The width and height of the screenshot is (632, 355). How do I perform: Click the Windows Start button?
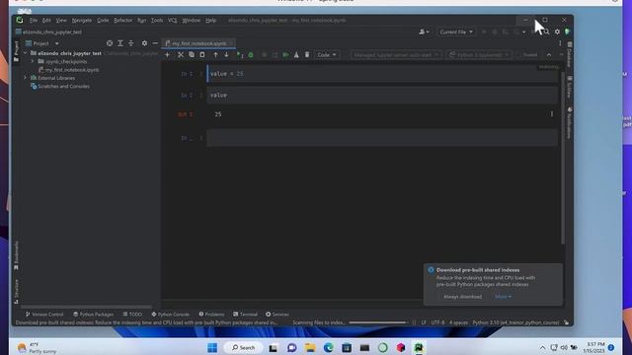coord(212,347)
